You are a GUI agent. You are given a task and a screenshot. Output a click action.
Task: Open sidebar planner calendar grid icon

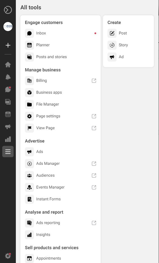click(x=8, y=114)
